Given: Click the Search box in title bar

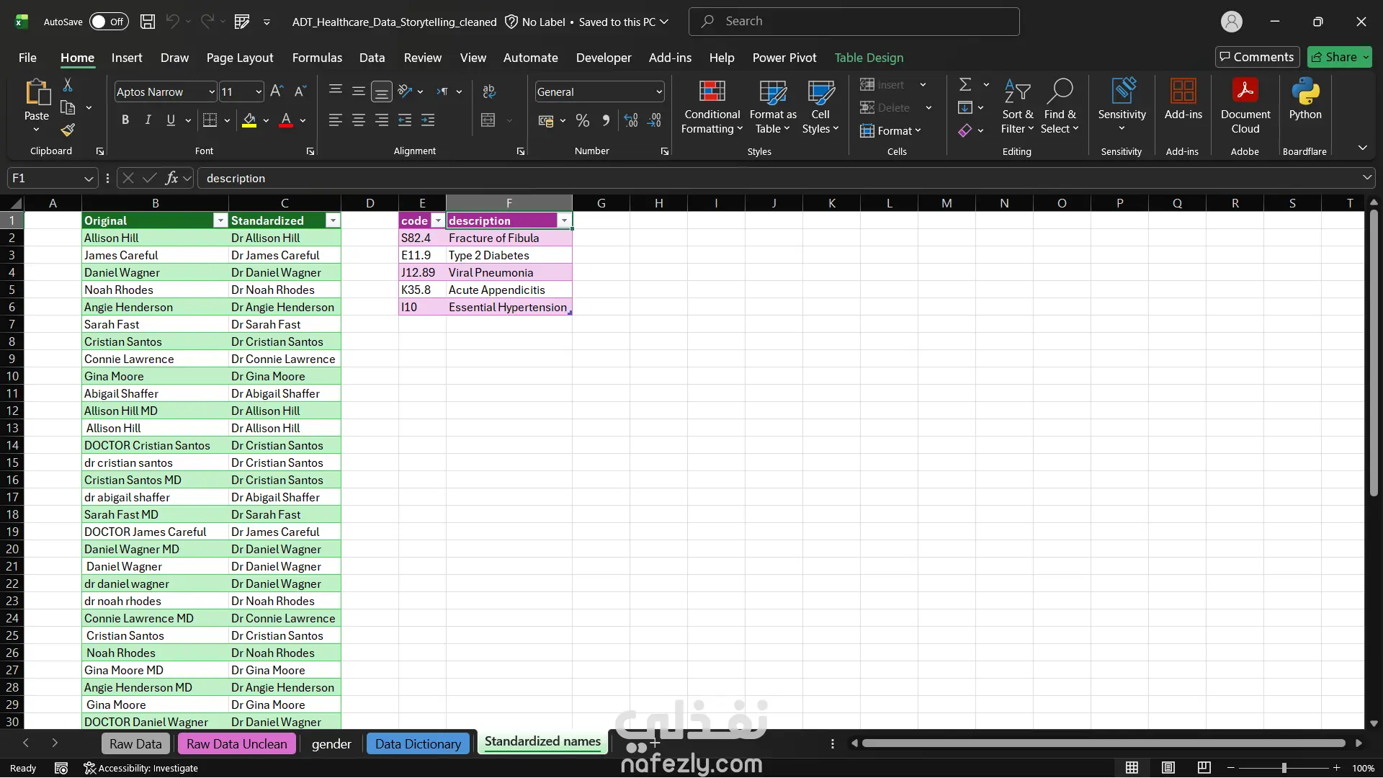Looking at the screenshot, I should 854,22.
